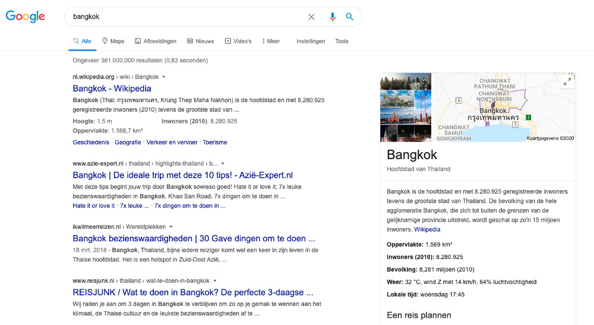Click the Lokale tijd label
This screenshot has height=325, width=594.
pos(402,295)
